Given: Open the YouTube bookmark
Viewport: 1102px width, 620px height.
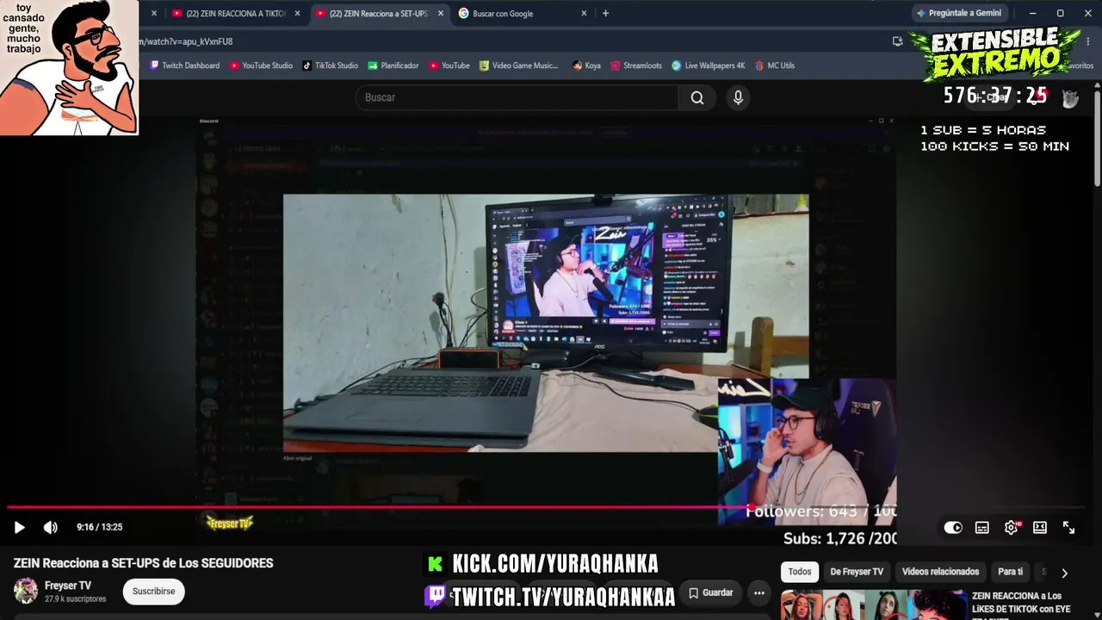Looking at the screenshot, I should tap(449, 65).
